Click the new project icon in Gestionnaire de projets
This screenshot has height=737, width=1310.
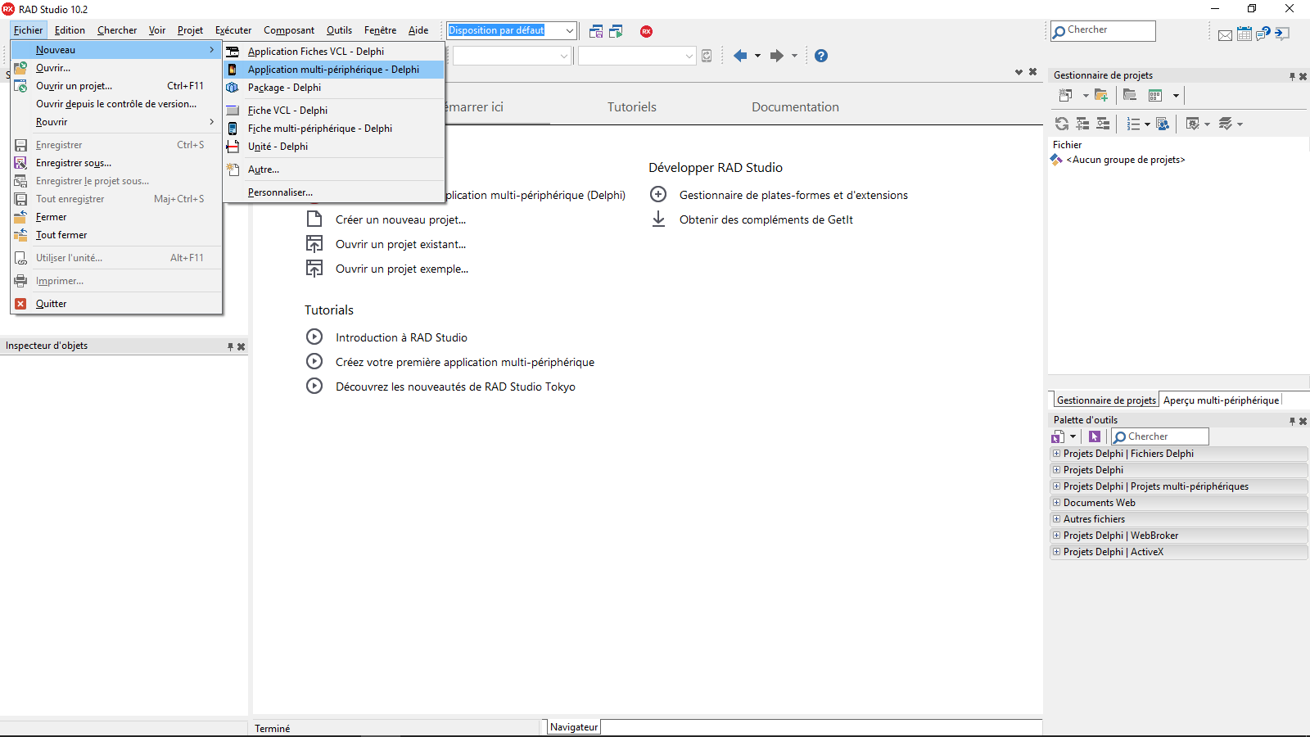[x=1065, y=95]
